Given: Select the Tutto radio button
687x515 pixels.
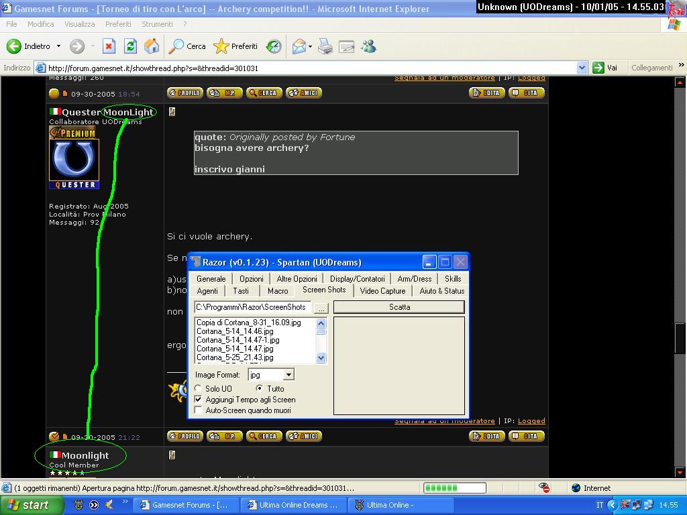Looking at the screenshot, I should [260, 388].
